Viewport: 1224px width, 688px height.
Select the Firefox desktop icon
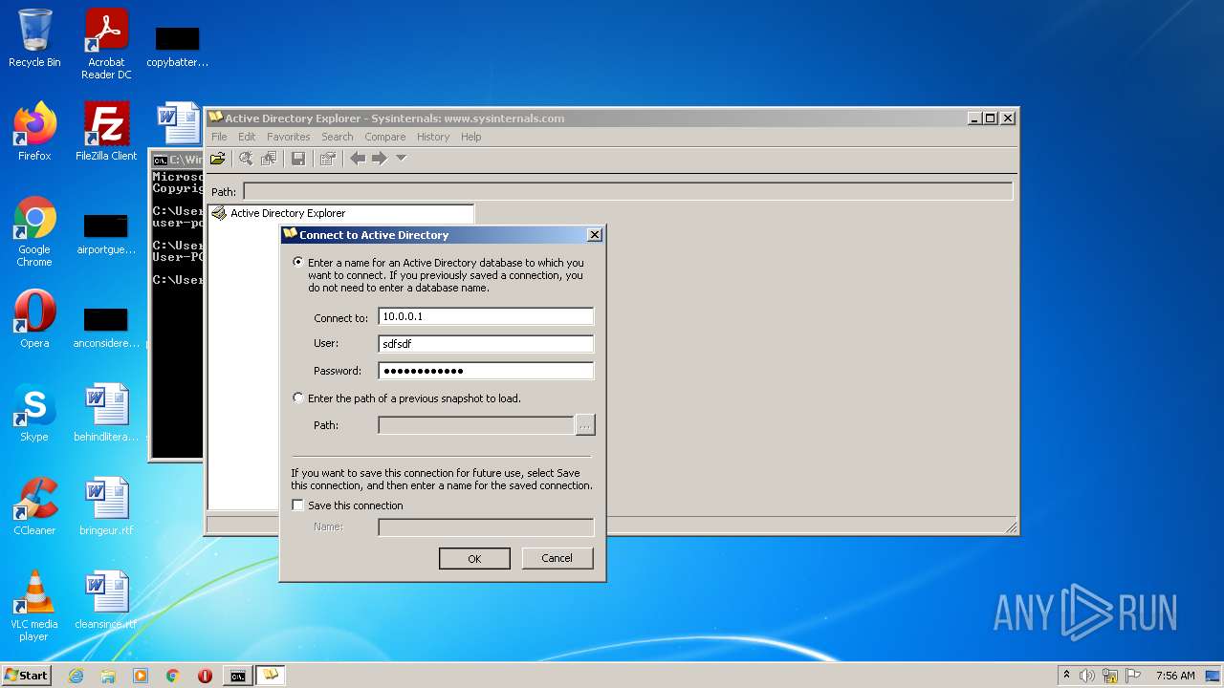34,132
